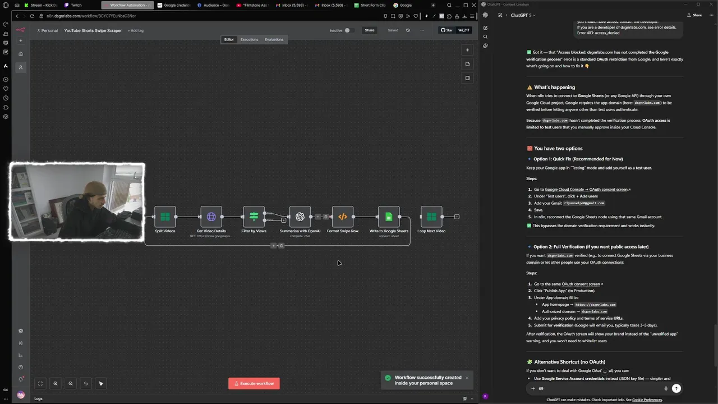This screenshot has height=404, width=718.
Task: Send the ChatGPT message
Action: (676, 388)
